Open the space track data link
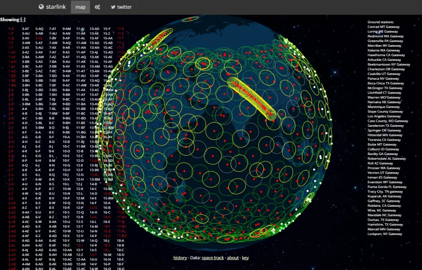Image resolution: width=422 pixels, height=270 pixels. [213, 258]
